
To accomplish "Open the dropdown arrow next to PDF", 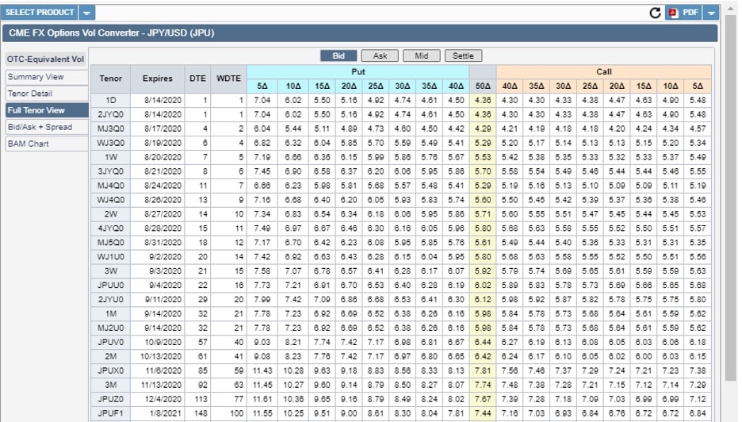I will [x=711, y=13].
